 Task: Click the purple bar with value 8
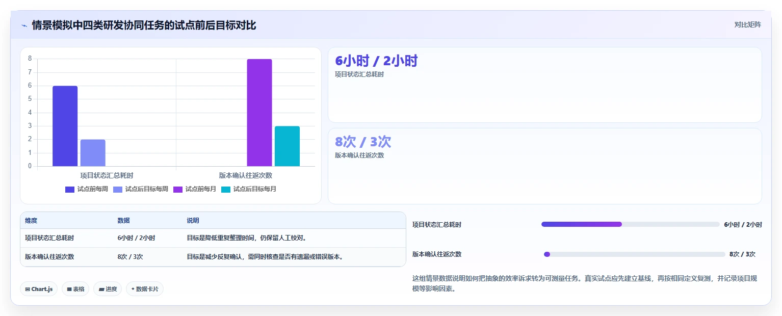coord(259,113)
